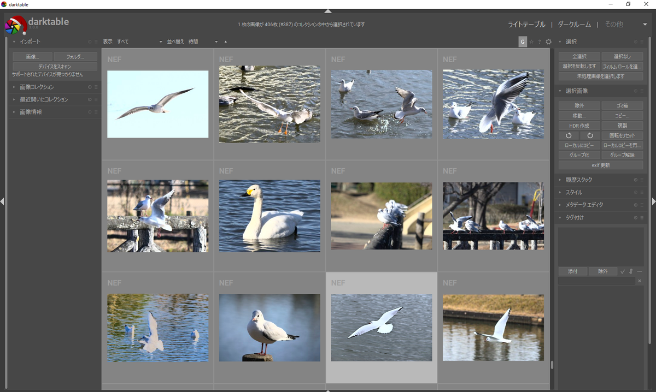Click reset icon of メタデータ エディタ module
The height and width of the screenshot is (392, 656).
click(x=636, y=205)
